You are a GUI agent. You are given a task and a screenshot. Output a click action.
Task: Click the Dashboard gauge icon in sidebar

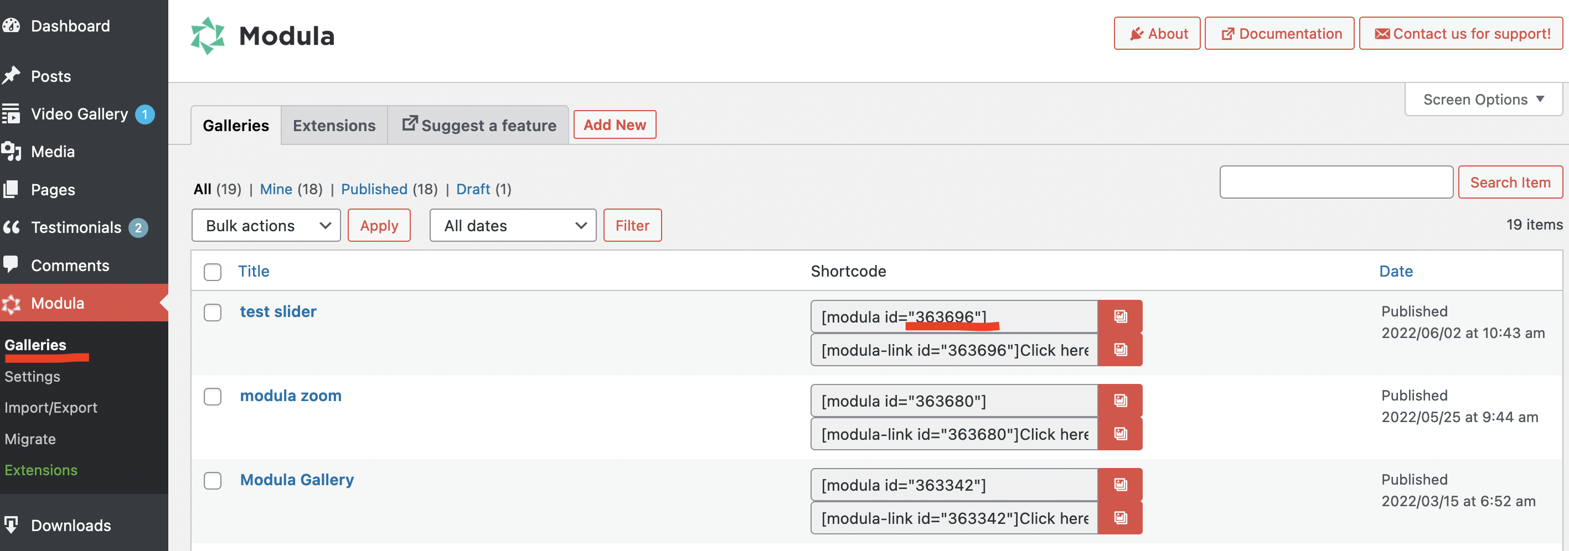11,25
